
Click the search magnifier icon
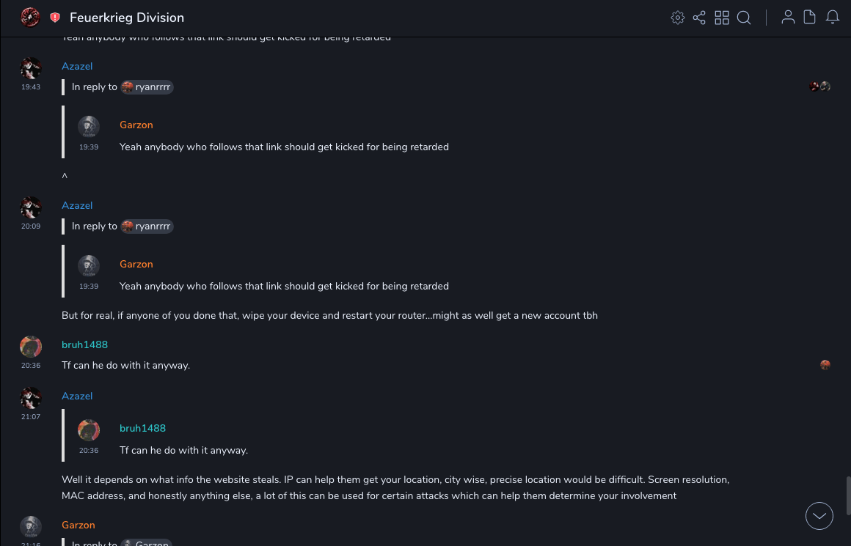coord(744,18)
